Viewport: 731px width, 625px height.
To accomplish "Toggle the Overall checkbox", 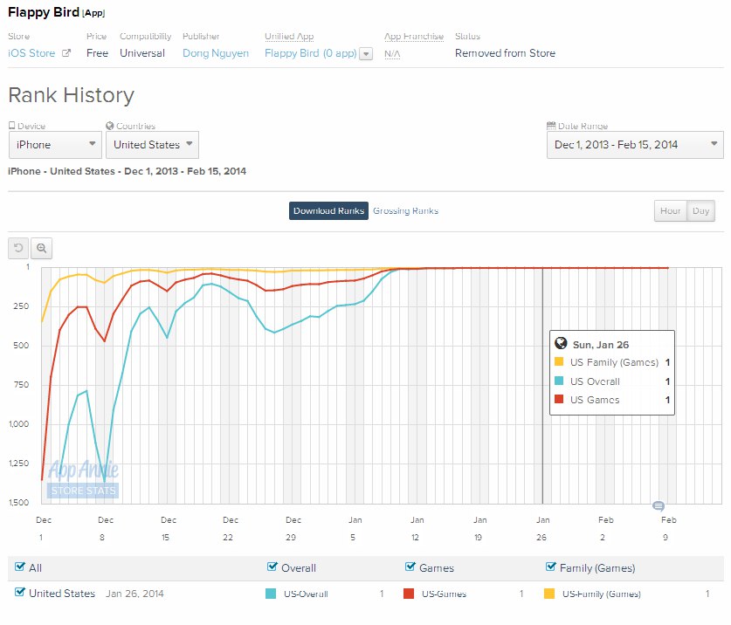I will click(272, 567).
